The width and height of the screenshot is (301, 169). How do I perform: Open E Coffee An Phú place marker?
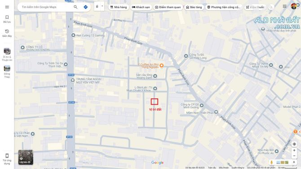162,66
